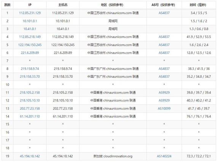Select IP link 61.14.201.110
Image resolution: width=217 pixels, height=162 pixels.
(30, 116)
